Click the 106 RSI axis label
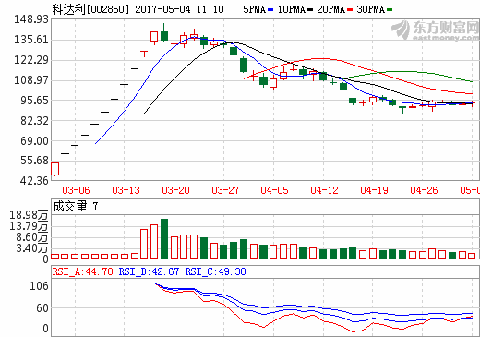Screen dimensions: 480x337 pyautogui.click(x=39, y=286)
